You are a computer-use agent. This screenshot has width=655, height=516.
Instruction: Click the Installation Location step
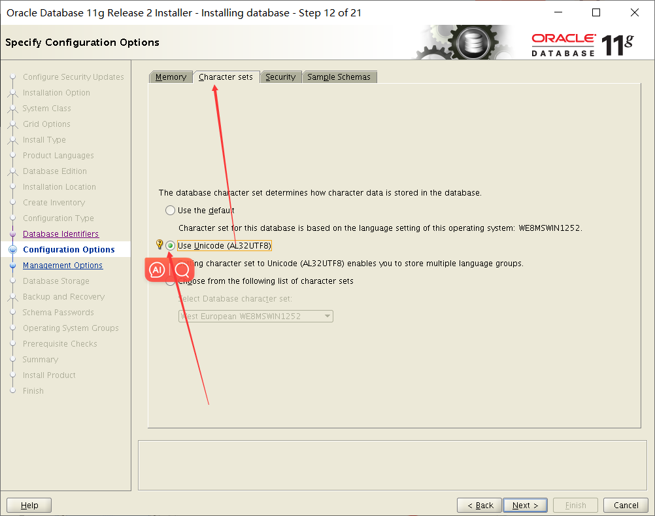tap(59, 187)
